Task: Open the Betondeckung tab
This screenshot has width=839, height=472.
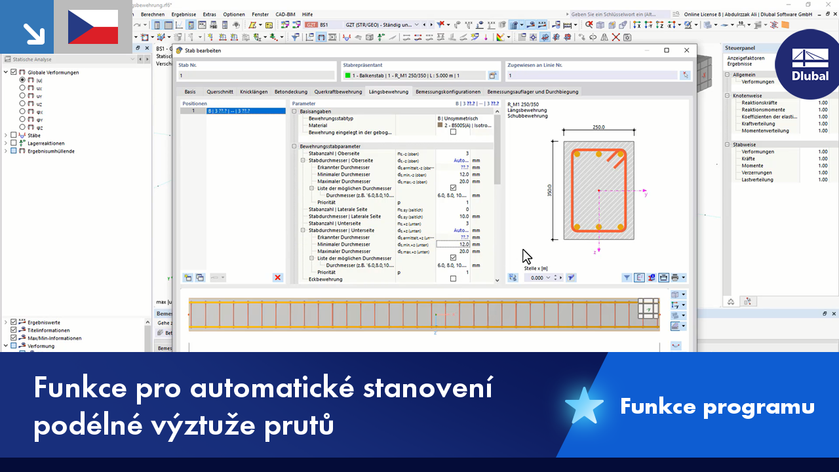Action: (292, 92)
